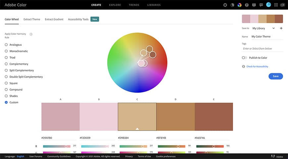Select the Shades harmony rule
Viewport: 288px width, 159px height.
(11, 96)
